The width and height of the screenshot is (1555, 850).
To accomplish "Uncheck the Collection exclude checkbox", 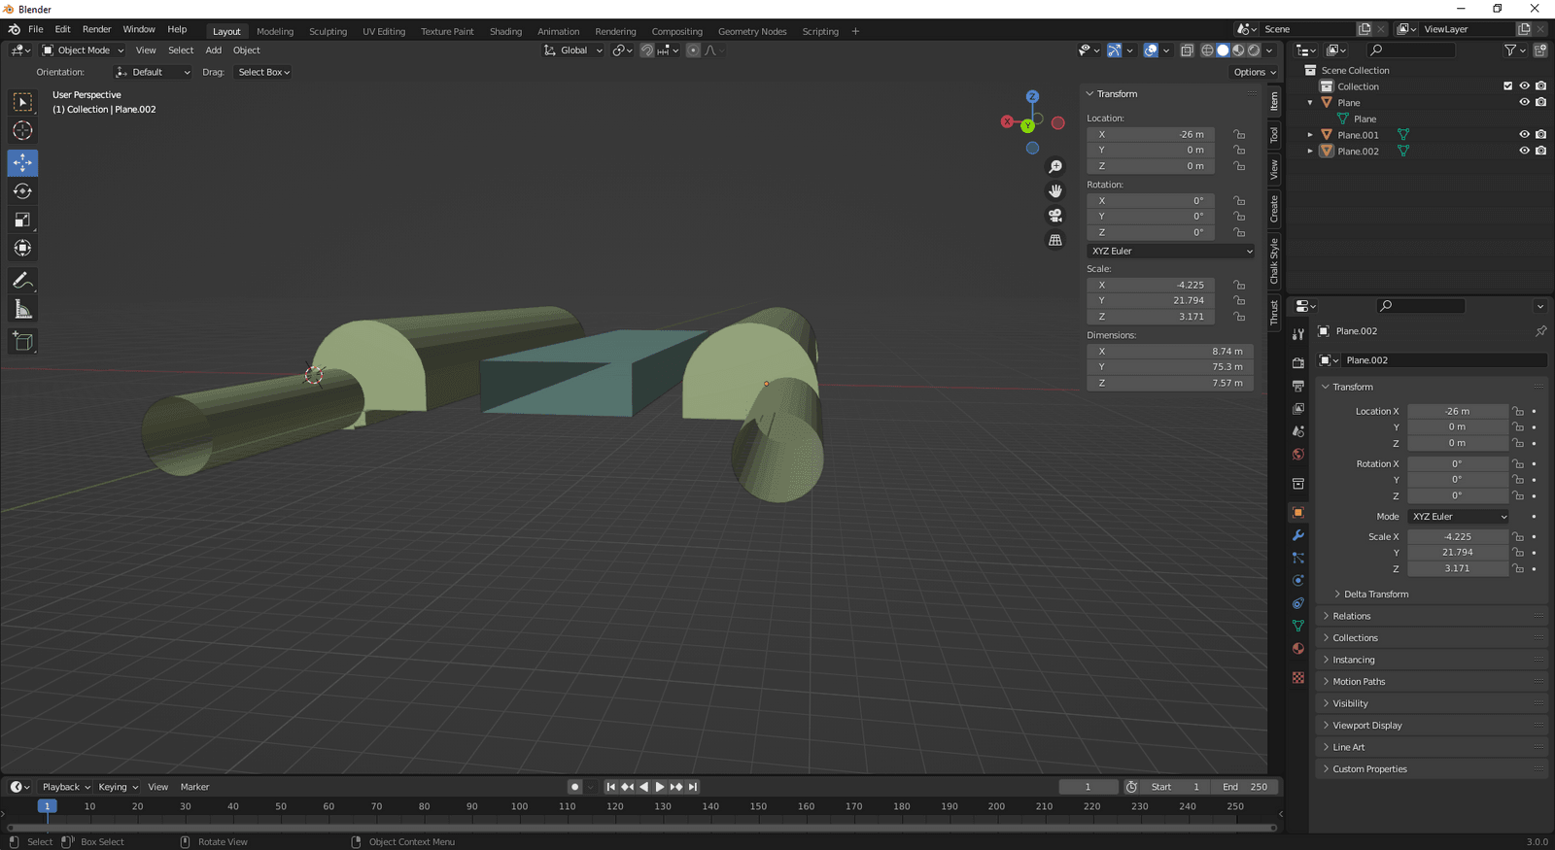I will tap(1507, 86).
